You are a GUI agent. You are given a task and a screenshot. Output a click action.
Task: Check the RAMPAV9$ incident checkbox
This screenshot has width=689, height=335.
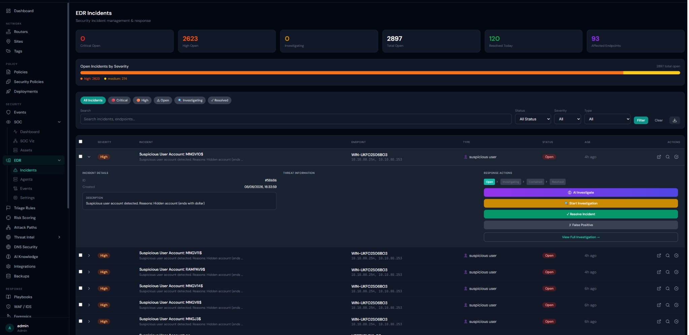click(80, 272)
